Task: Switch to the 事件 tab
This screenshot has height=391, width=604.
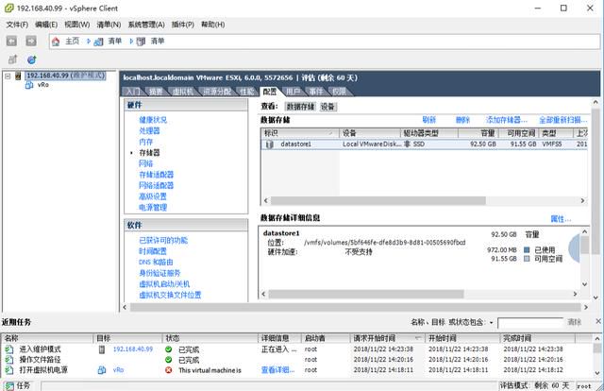Action: [316, 92]
